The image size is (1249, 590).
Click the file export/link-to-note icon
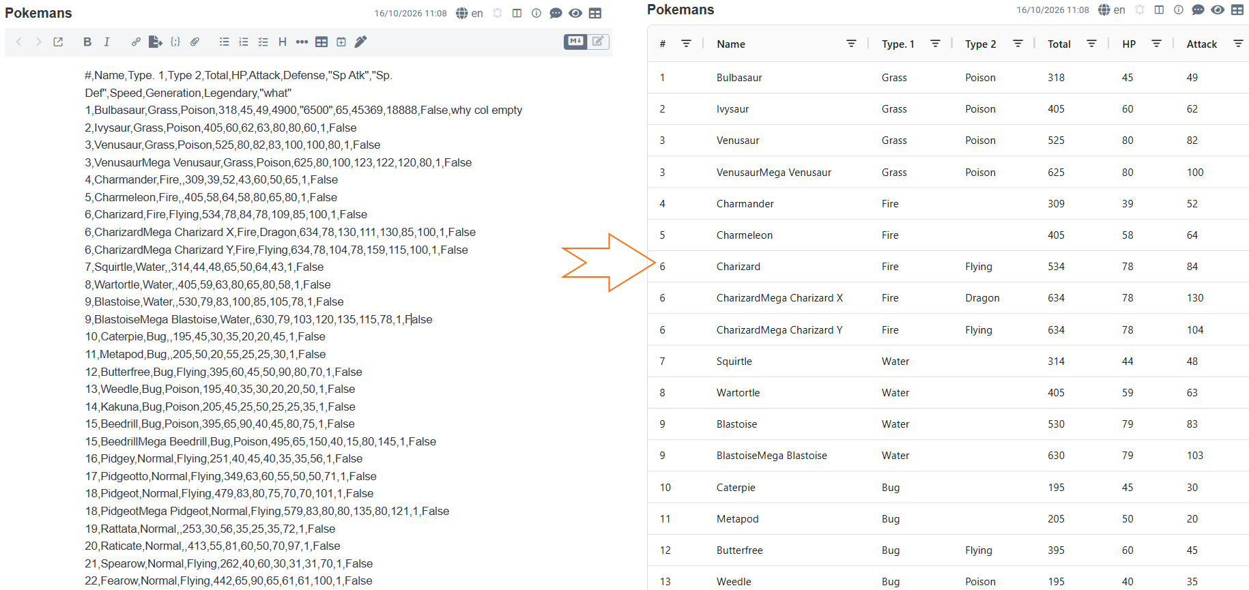coord(156,42)
